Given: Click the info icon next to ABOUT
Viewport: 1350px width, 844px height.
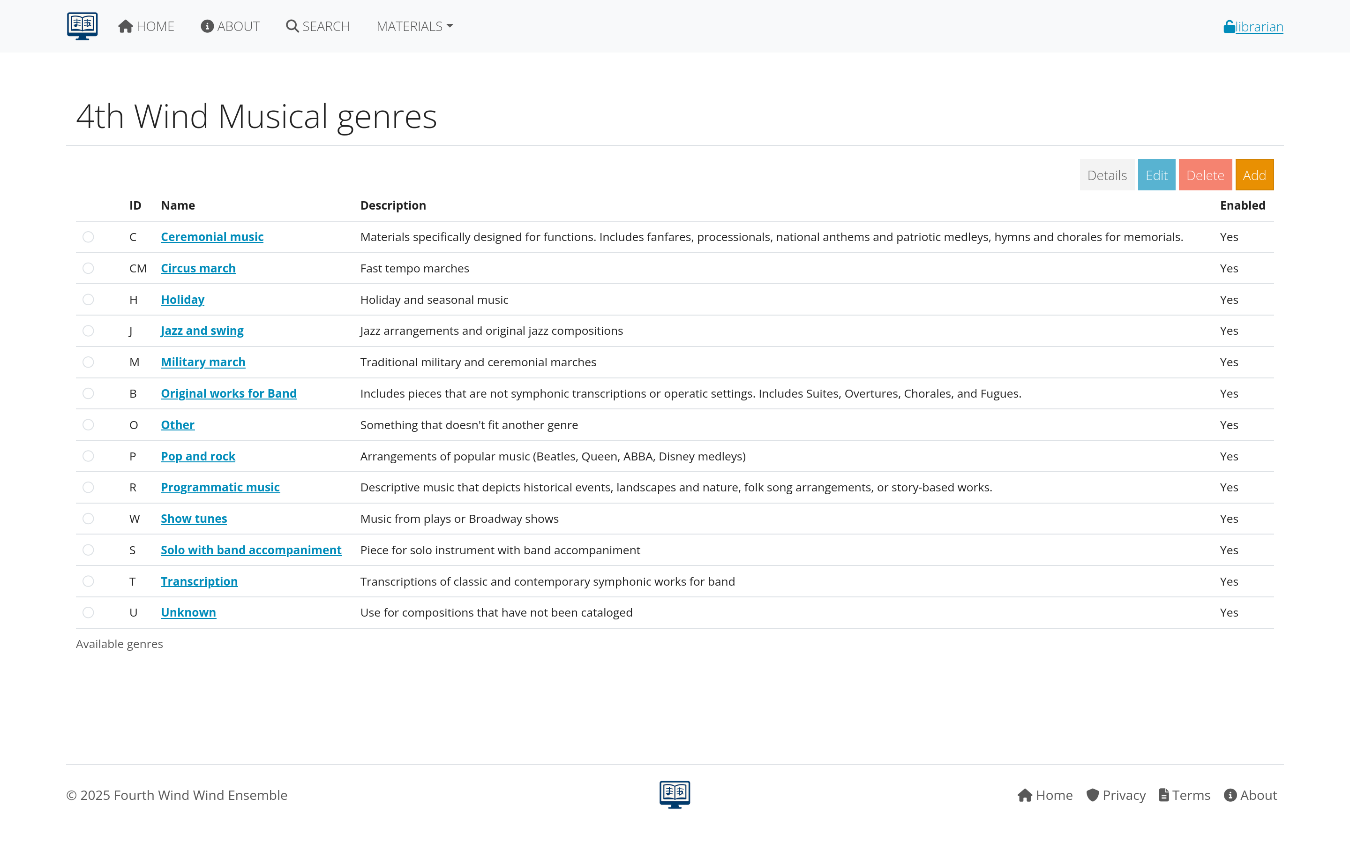Looking at the screenshot, I should coord(207,26).
